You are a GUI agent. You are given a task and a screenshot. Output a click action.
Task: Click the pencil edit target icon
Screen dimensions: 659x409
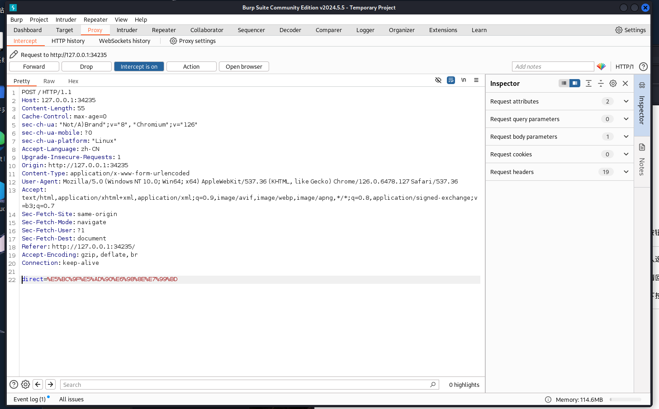click(14, 54)
